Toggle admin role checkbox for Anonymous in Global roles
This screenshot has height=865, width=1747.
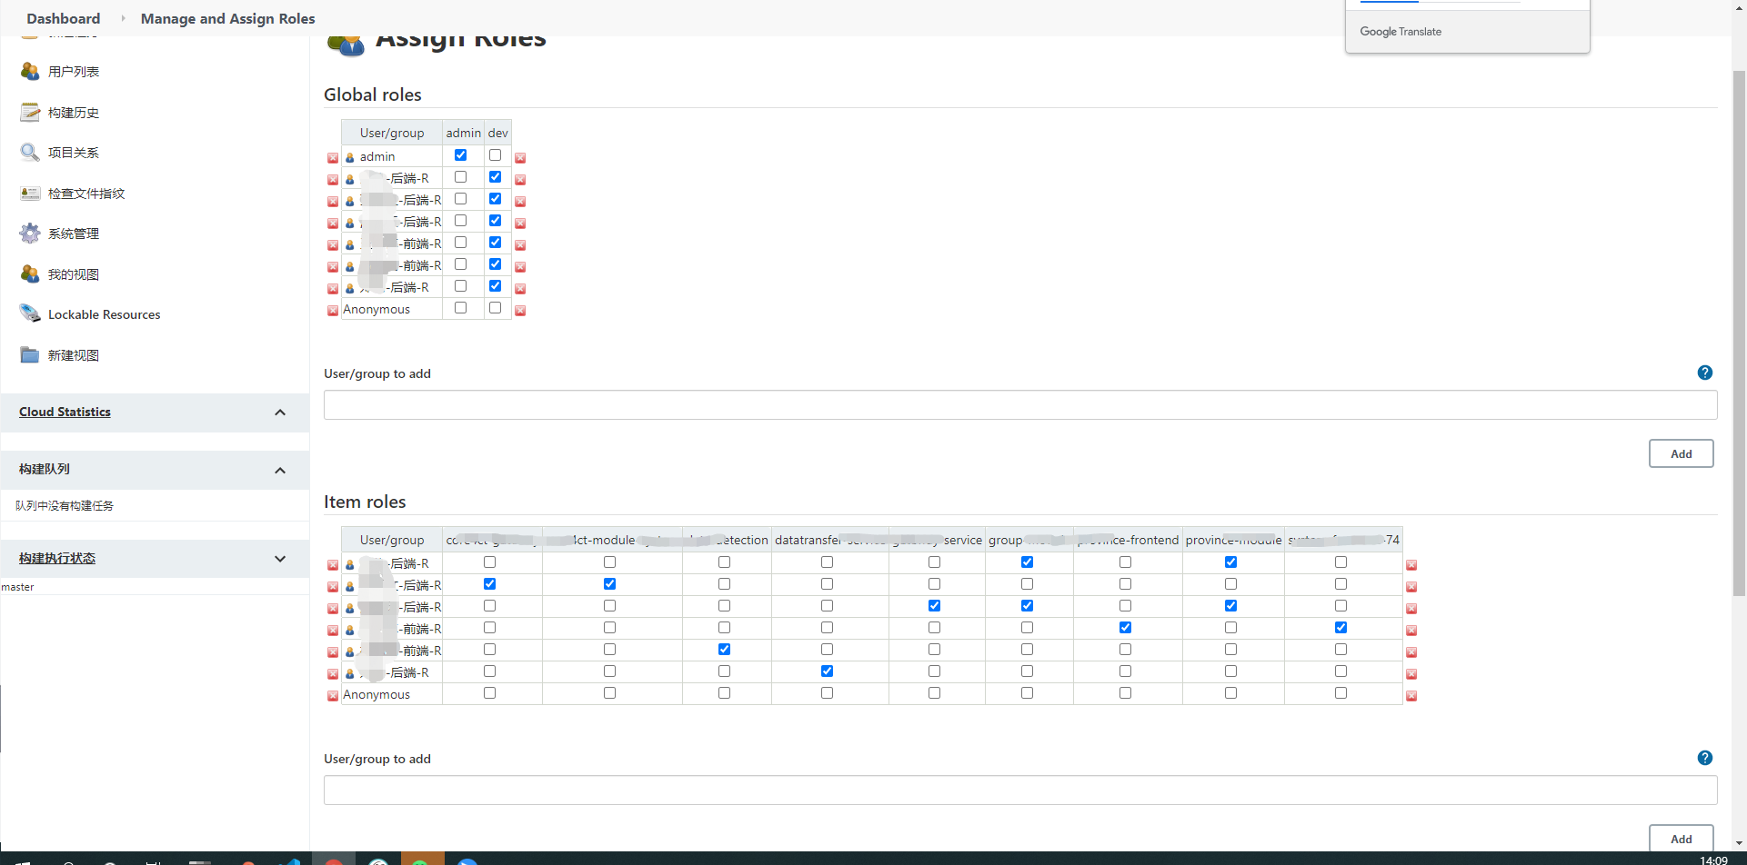461,308
